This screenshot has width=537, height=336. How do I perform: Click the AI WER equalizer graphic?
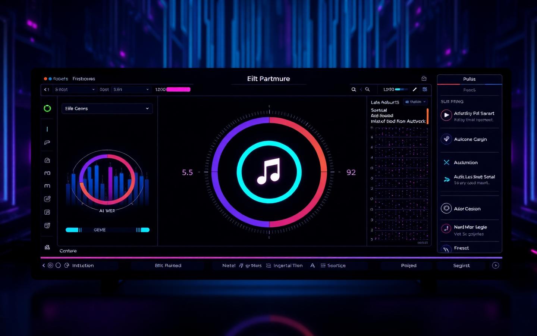tap(107, 180)
